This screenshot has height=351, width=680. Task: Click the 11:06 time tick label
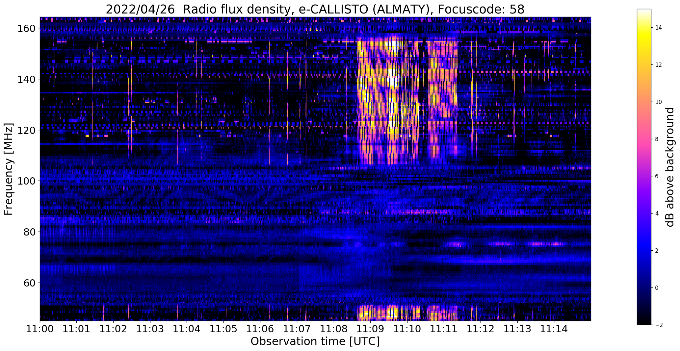pyautogui.click(x=260, y=329)
